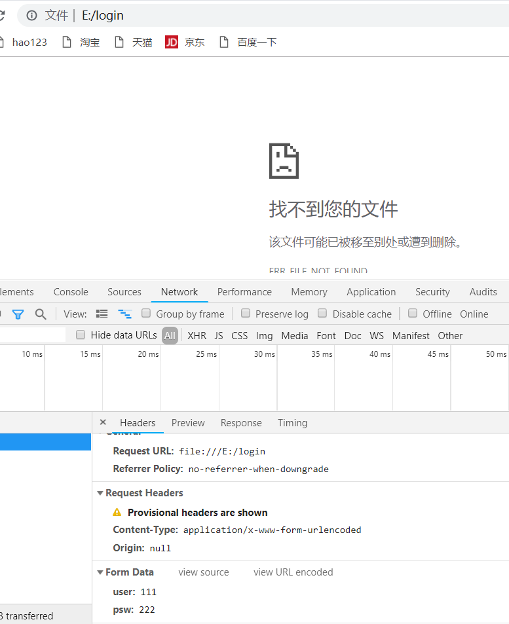Click the site info icon in address bar
The image size is (509, 624).
click(31, 16)
